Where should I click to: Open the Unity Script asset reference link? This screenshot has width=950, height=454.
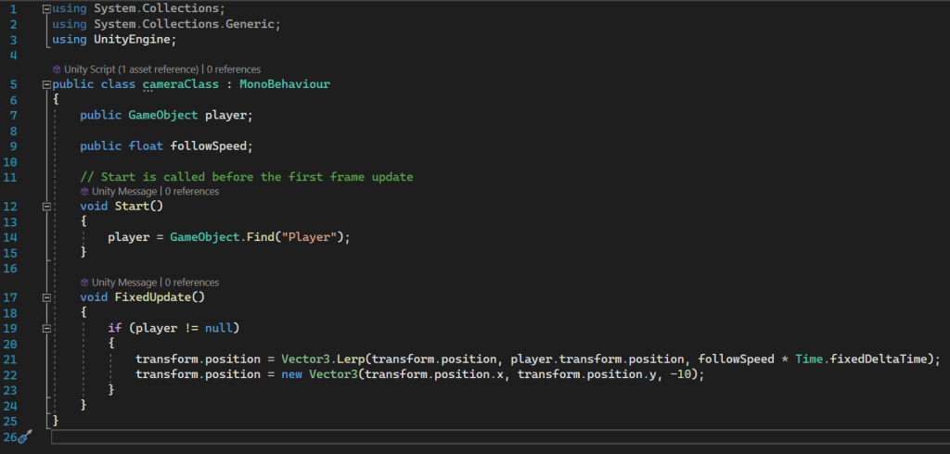coord(131,69)
